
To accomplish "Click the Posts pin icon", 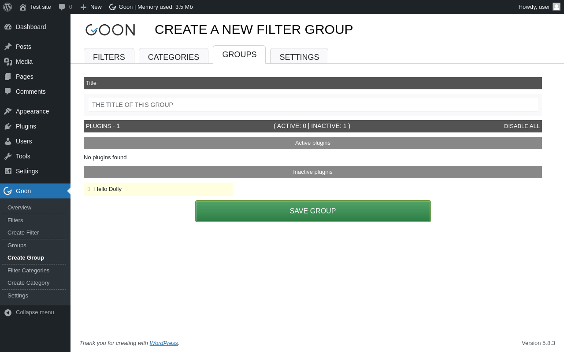I will pyautogui.click(x=8, y=47).
